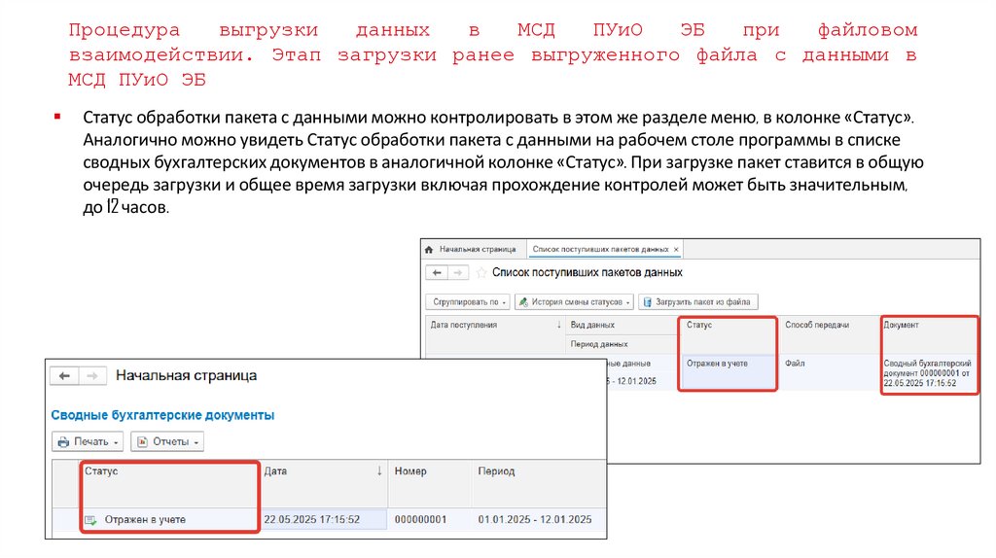996x558 pixels.
Task: Open Сгруппировать по dropdown
Action: pyautogui.click(x=469, y=302)
